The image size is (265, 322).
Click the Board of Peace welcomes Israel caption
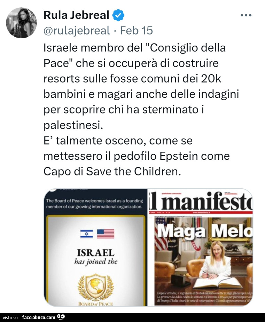click(x=95, y=204)
